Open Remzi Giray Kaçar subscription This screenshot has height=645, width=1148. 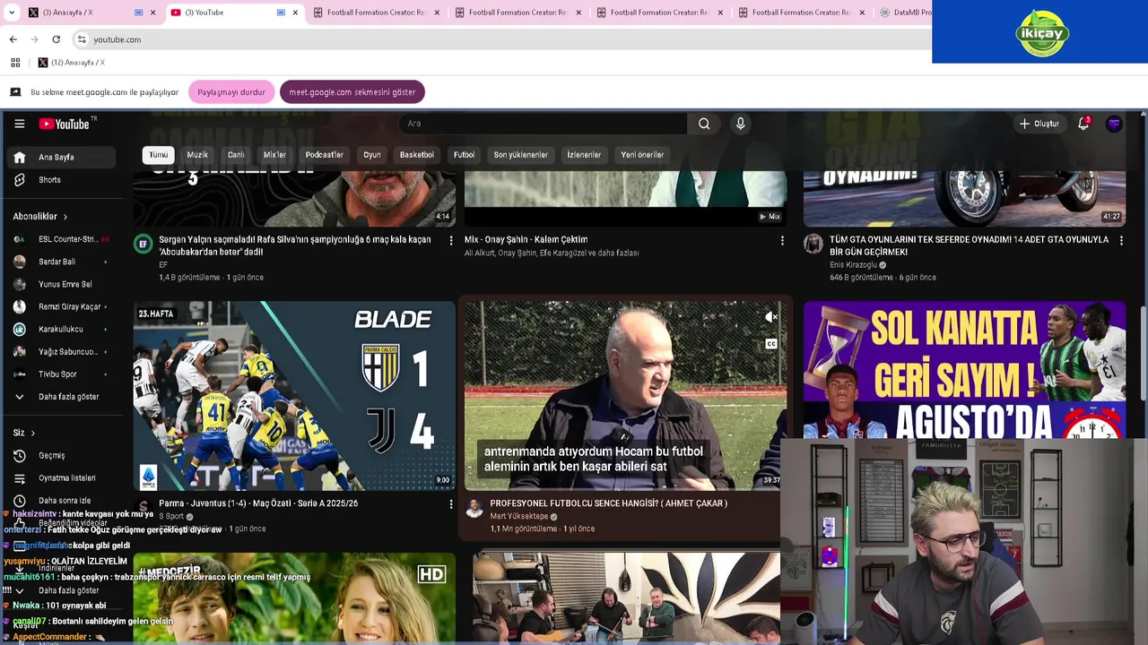click(59, 307)
